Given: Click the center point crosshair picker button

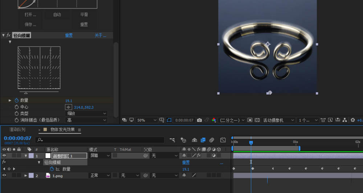Looking at the screenshot, I should 68,107.
